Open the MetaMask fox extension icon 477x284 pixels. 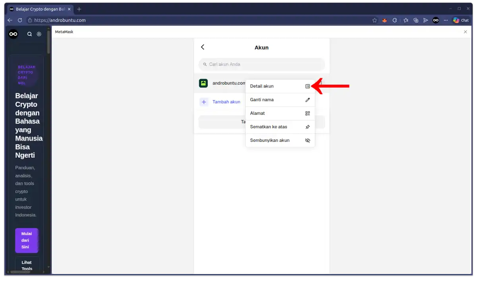384,20
